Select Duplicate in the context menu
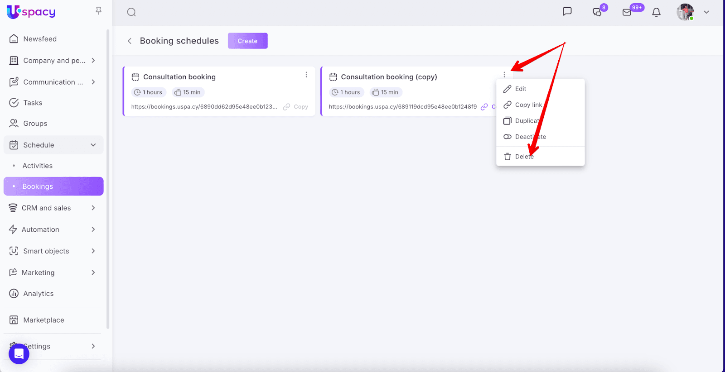The image size is (725, 372). (x=527, y=121)
